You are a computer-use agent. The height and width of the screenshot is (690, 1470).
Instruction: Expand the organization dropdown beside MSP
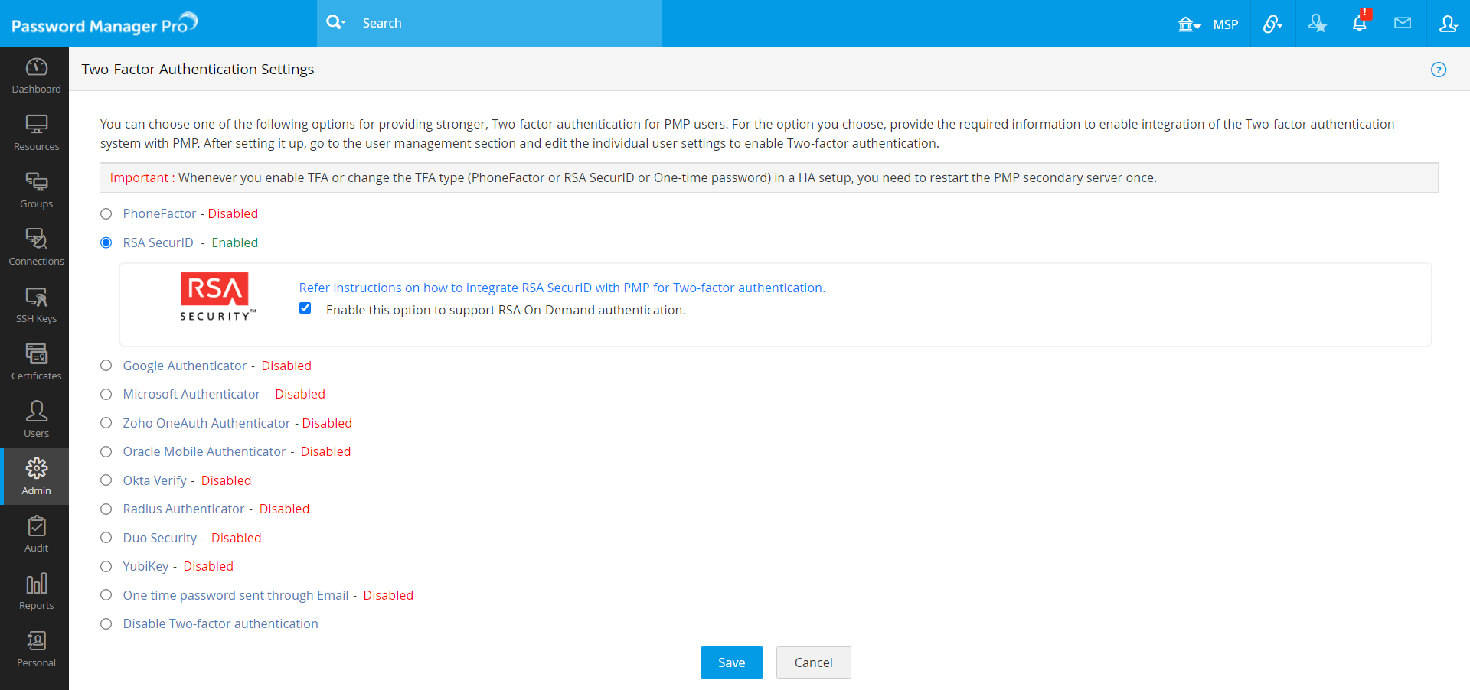click(x=1189, y=24)
